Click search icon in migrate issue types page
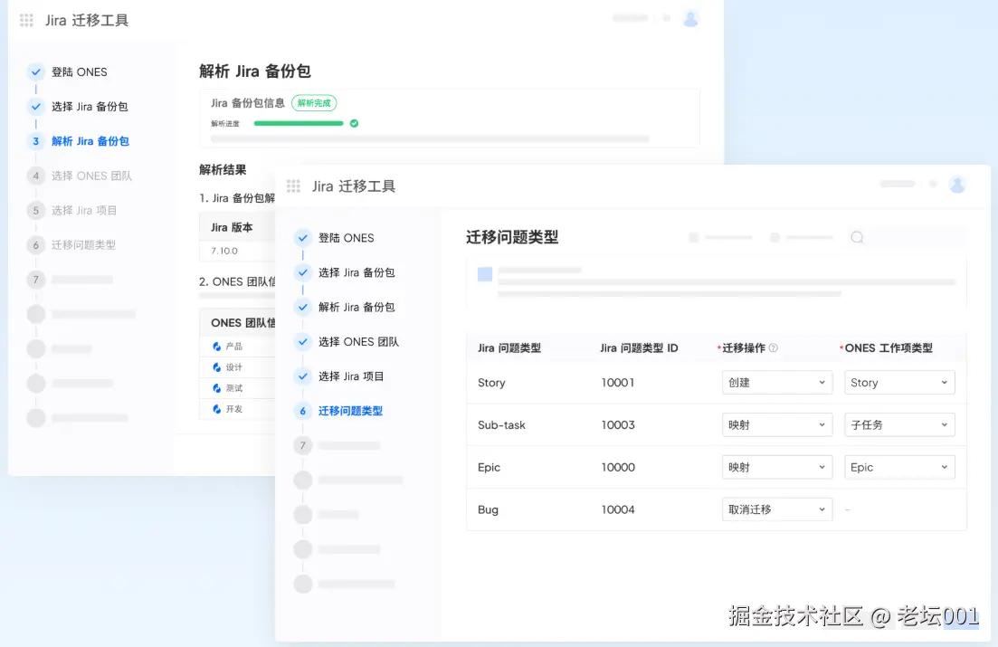This screenshot has width=998, height=647. pos(858,237)
